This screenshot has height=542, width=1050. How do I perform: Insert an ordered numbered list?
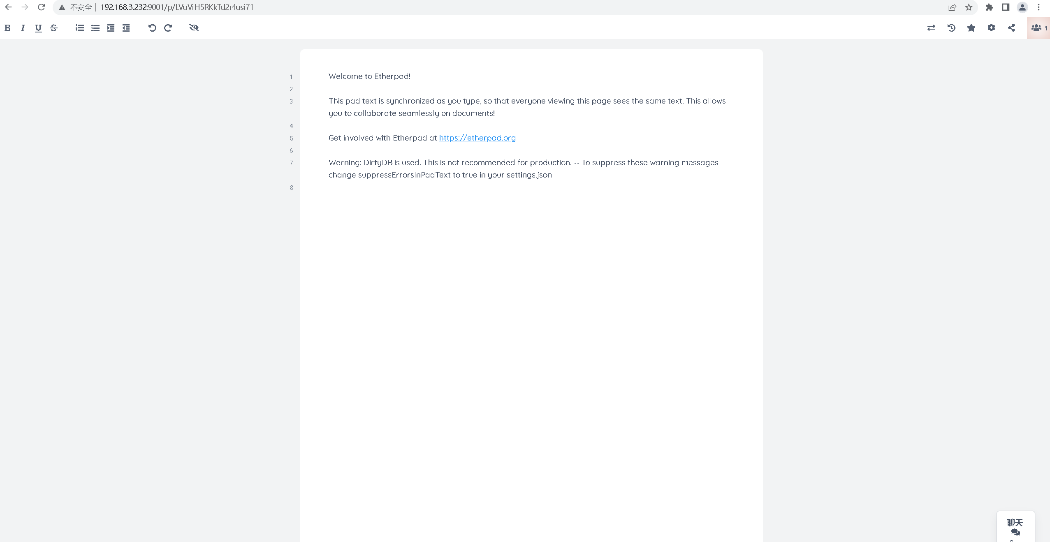point(80,28)
